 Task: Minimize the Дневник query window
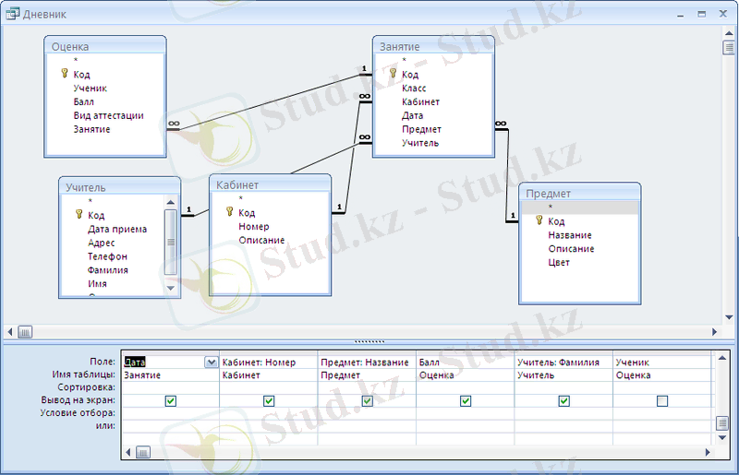click(x=680, y=15)
